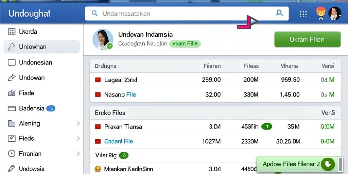Click the orange-haired avatar icon
Viewport: 348px width, 174px height.
321,13
